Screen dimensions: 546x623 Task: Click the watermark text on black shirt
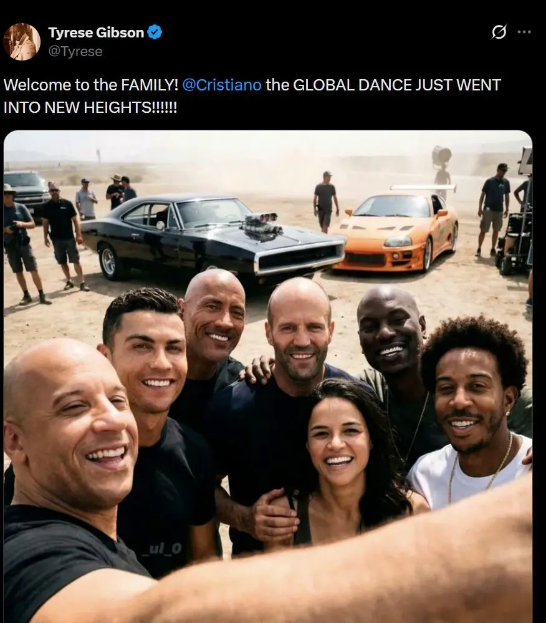pyautogui.click(x=162, y=549)
